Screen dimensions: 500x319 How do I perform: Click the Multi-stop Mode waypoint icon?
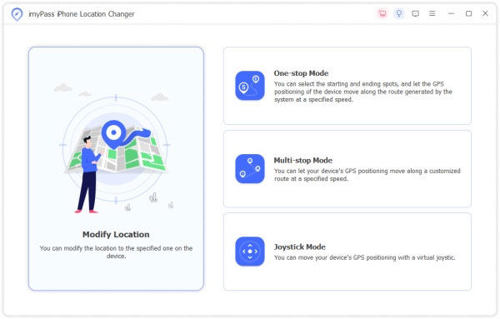(250, 168)
